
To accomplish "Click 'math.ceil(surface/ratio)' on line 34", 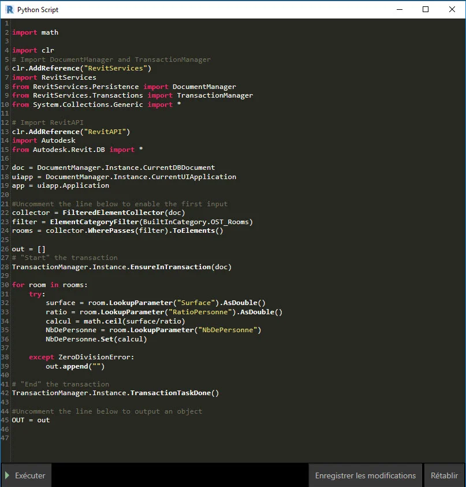I will coord(135,321).
